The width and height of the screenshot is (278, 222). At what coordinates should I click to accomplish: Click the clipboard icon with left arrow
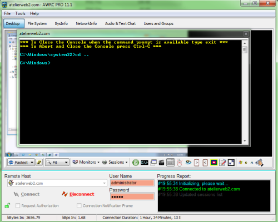tap(205, 163)
